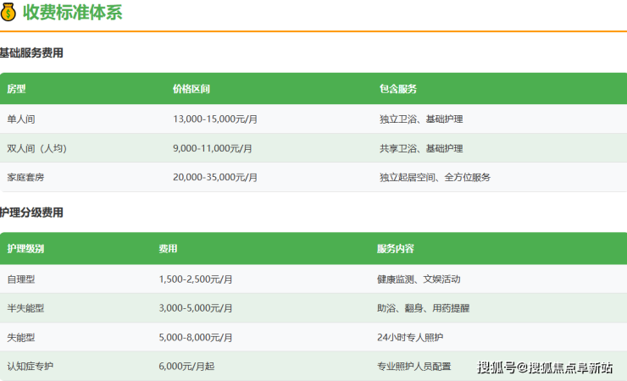The image size is (627, 381).
Task: Click the 搜狐号@搜狐焦点阜新站 watermark
Action: coord(545,367)
